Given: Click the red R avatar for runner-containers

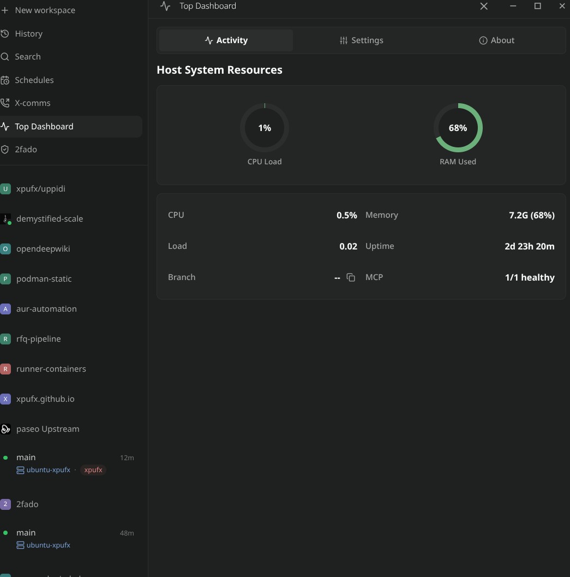Looking at the screenshot, I should tap(5, 369).
